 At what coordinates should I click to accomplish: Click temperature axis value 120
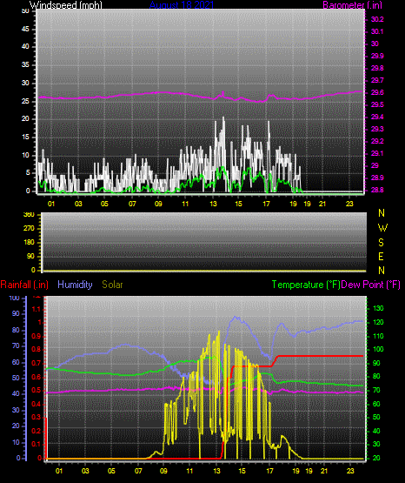click(378, 323)
